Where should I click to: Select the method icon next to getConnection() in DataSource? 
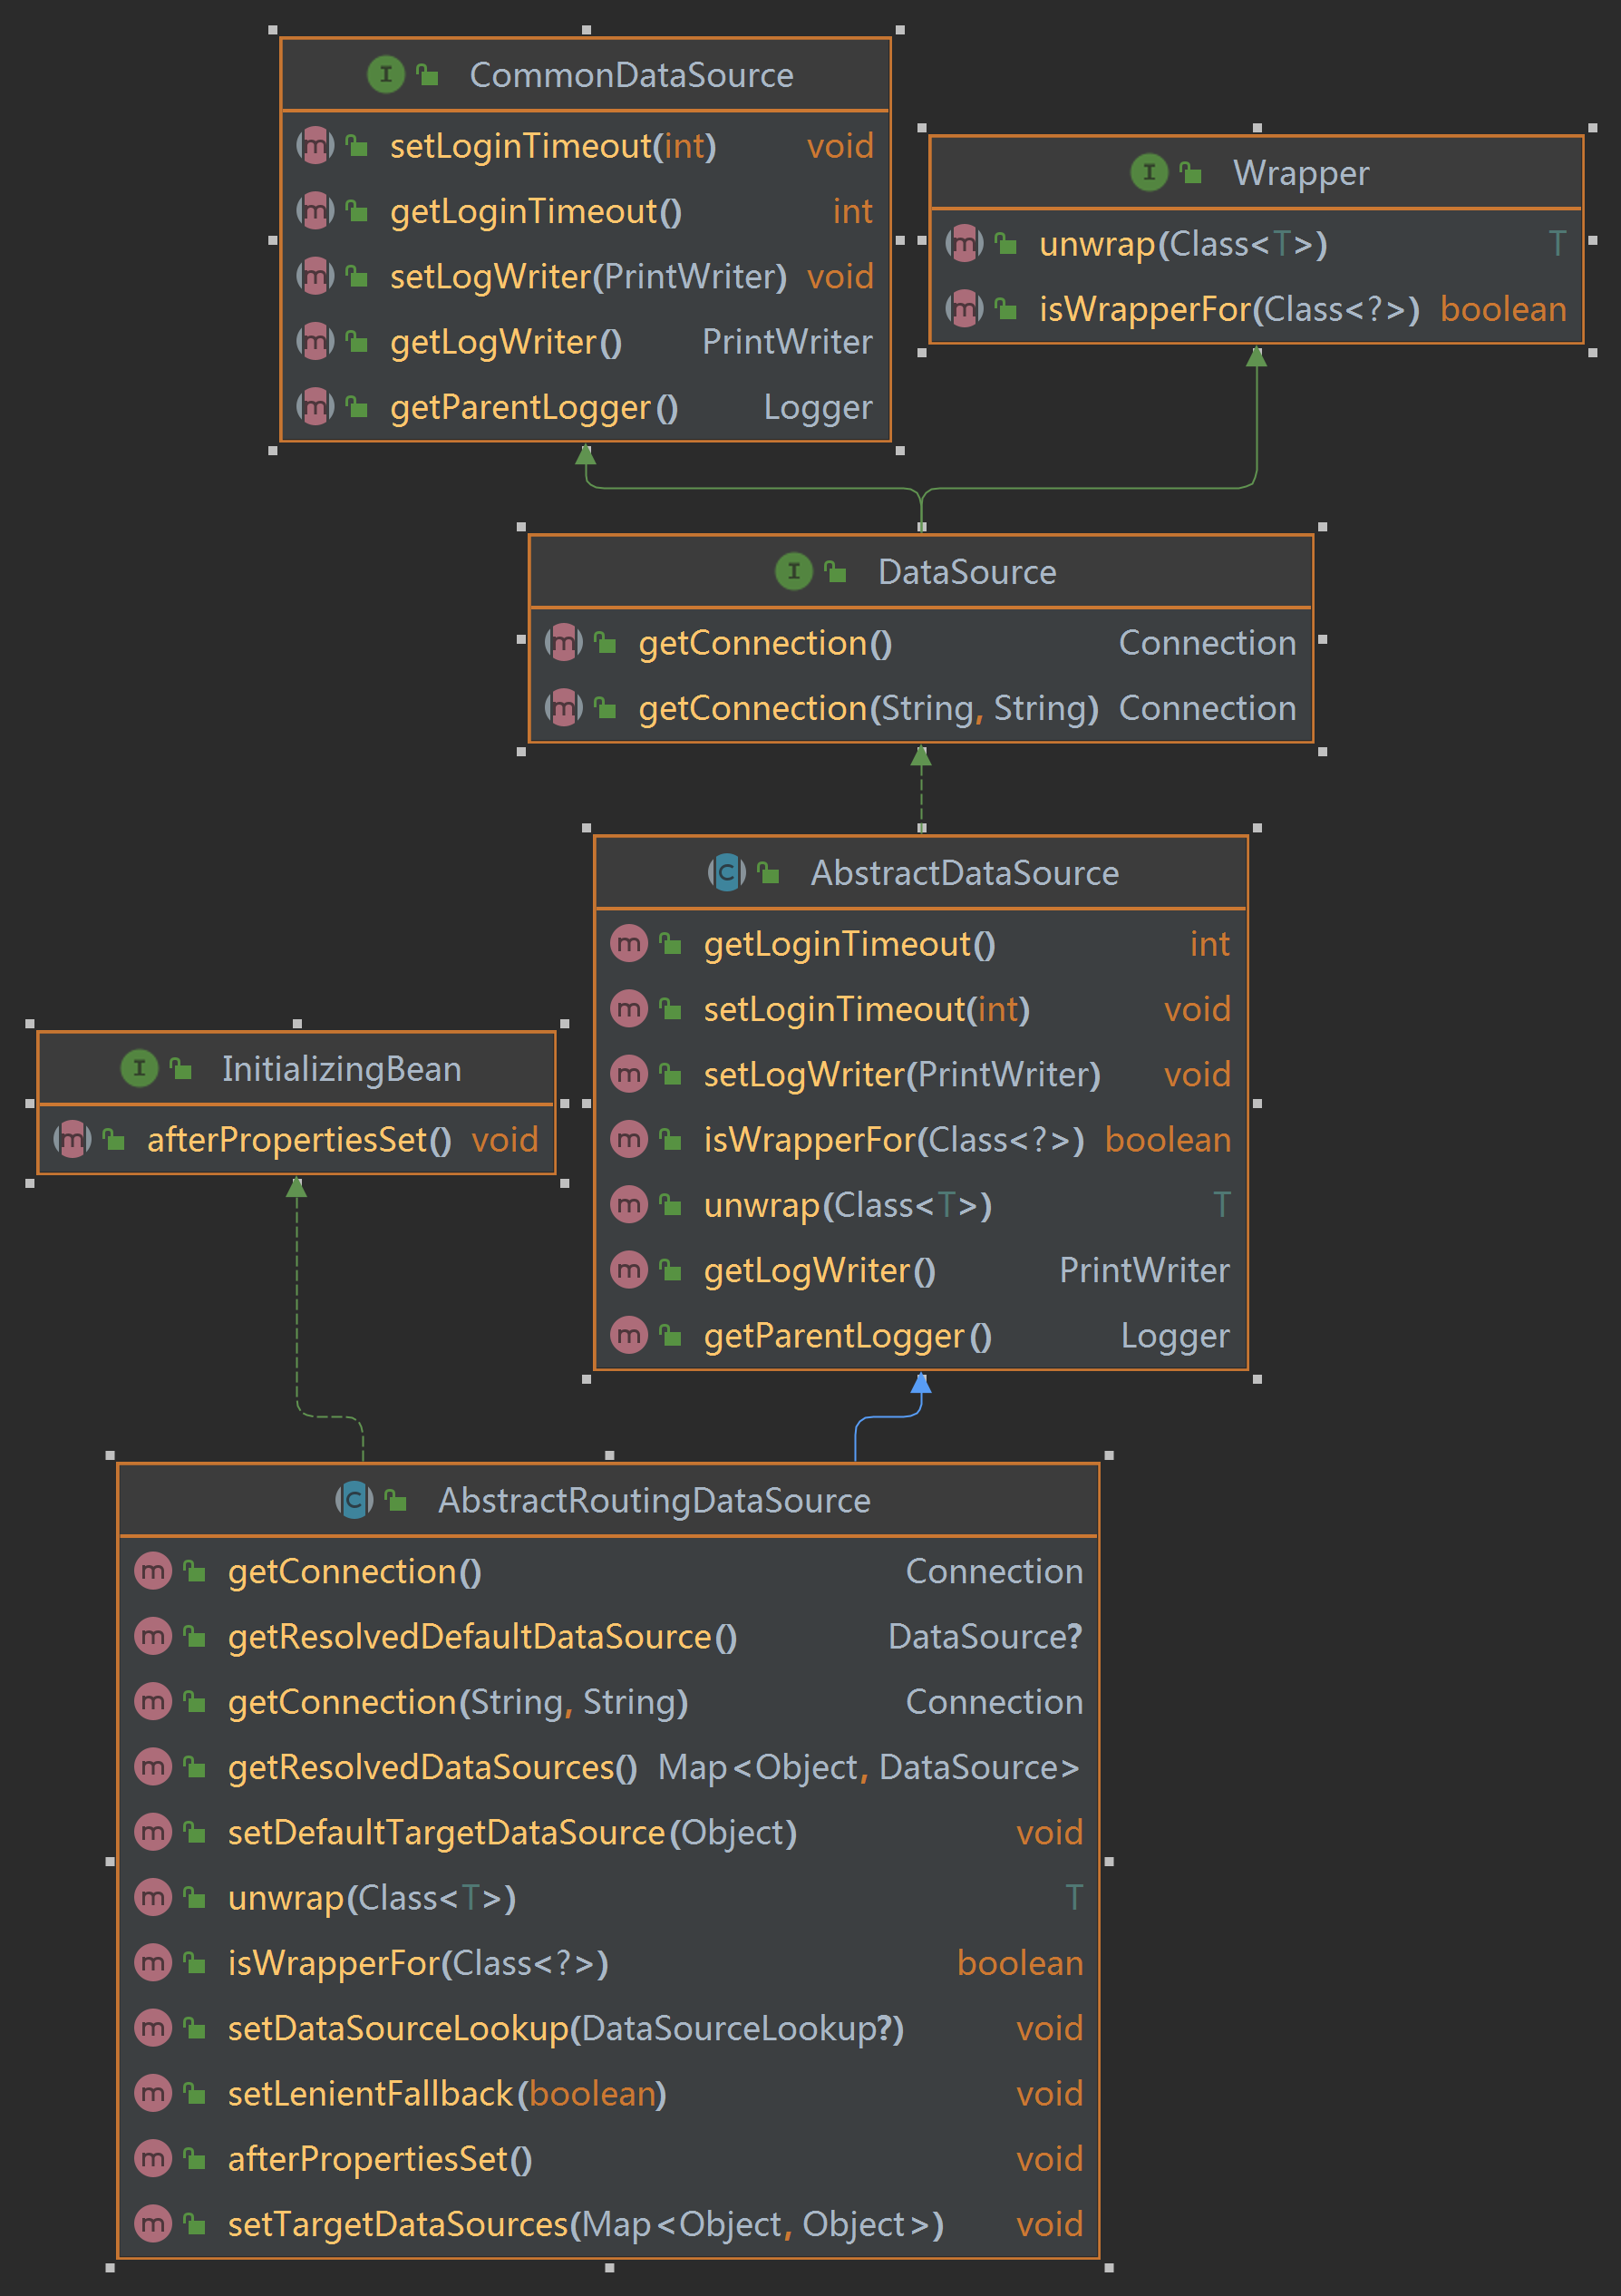click(563, 643)
